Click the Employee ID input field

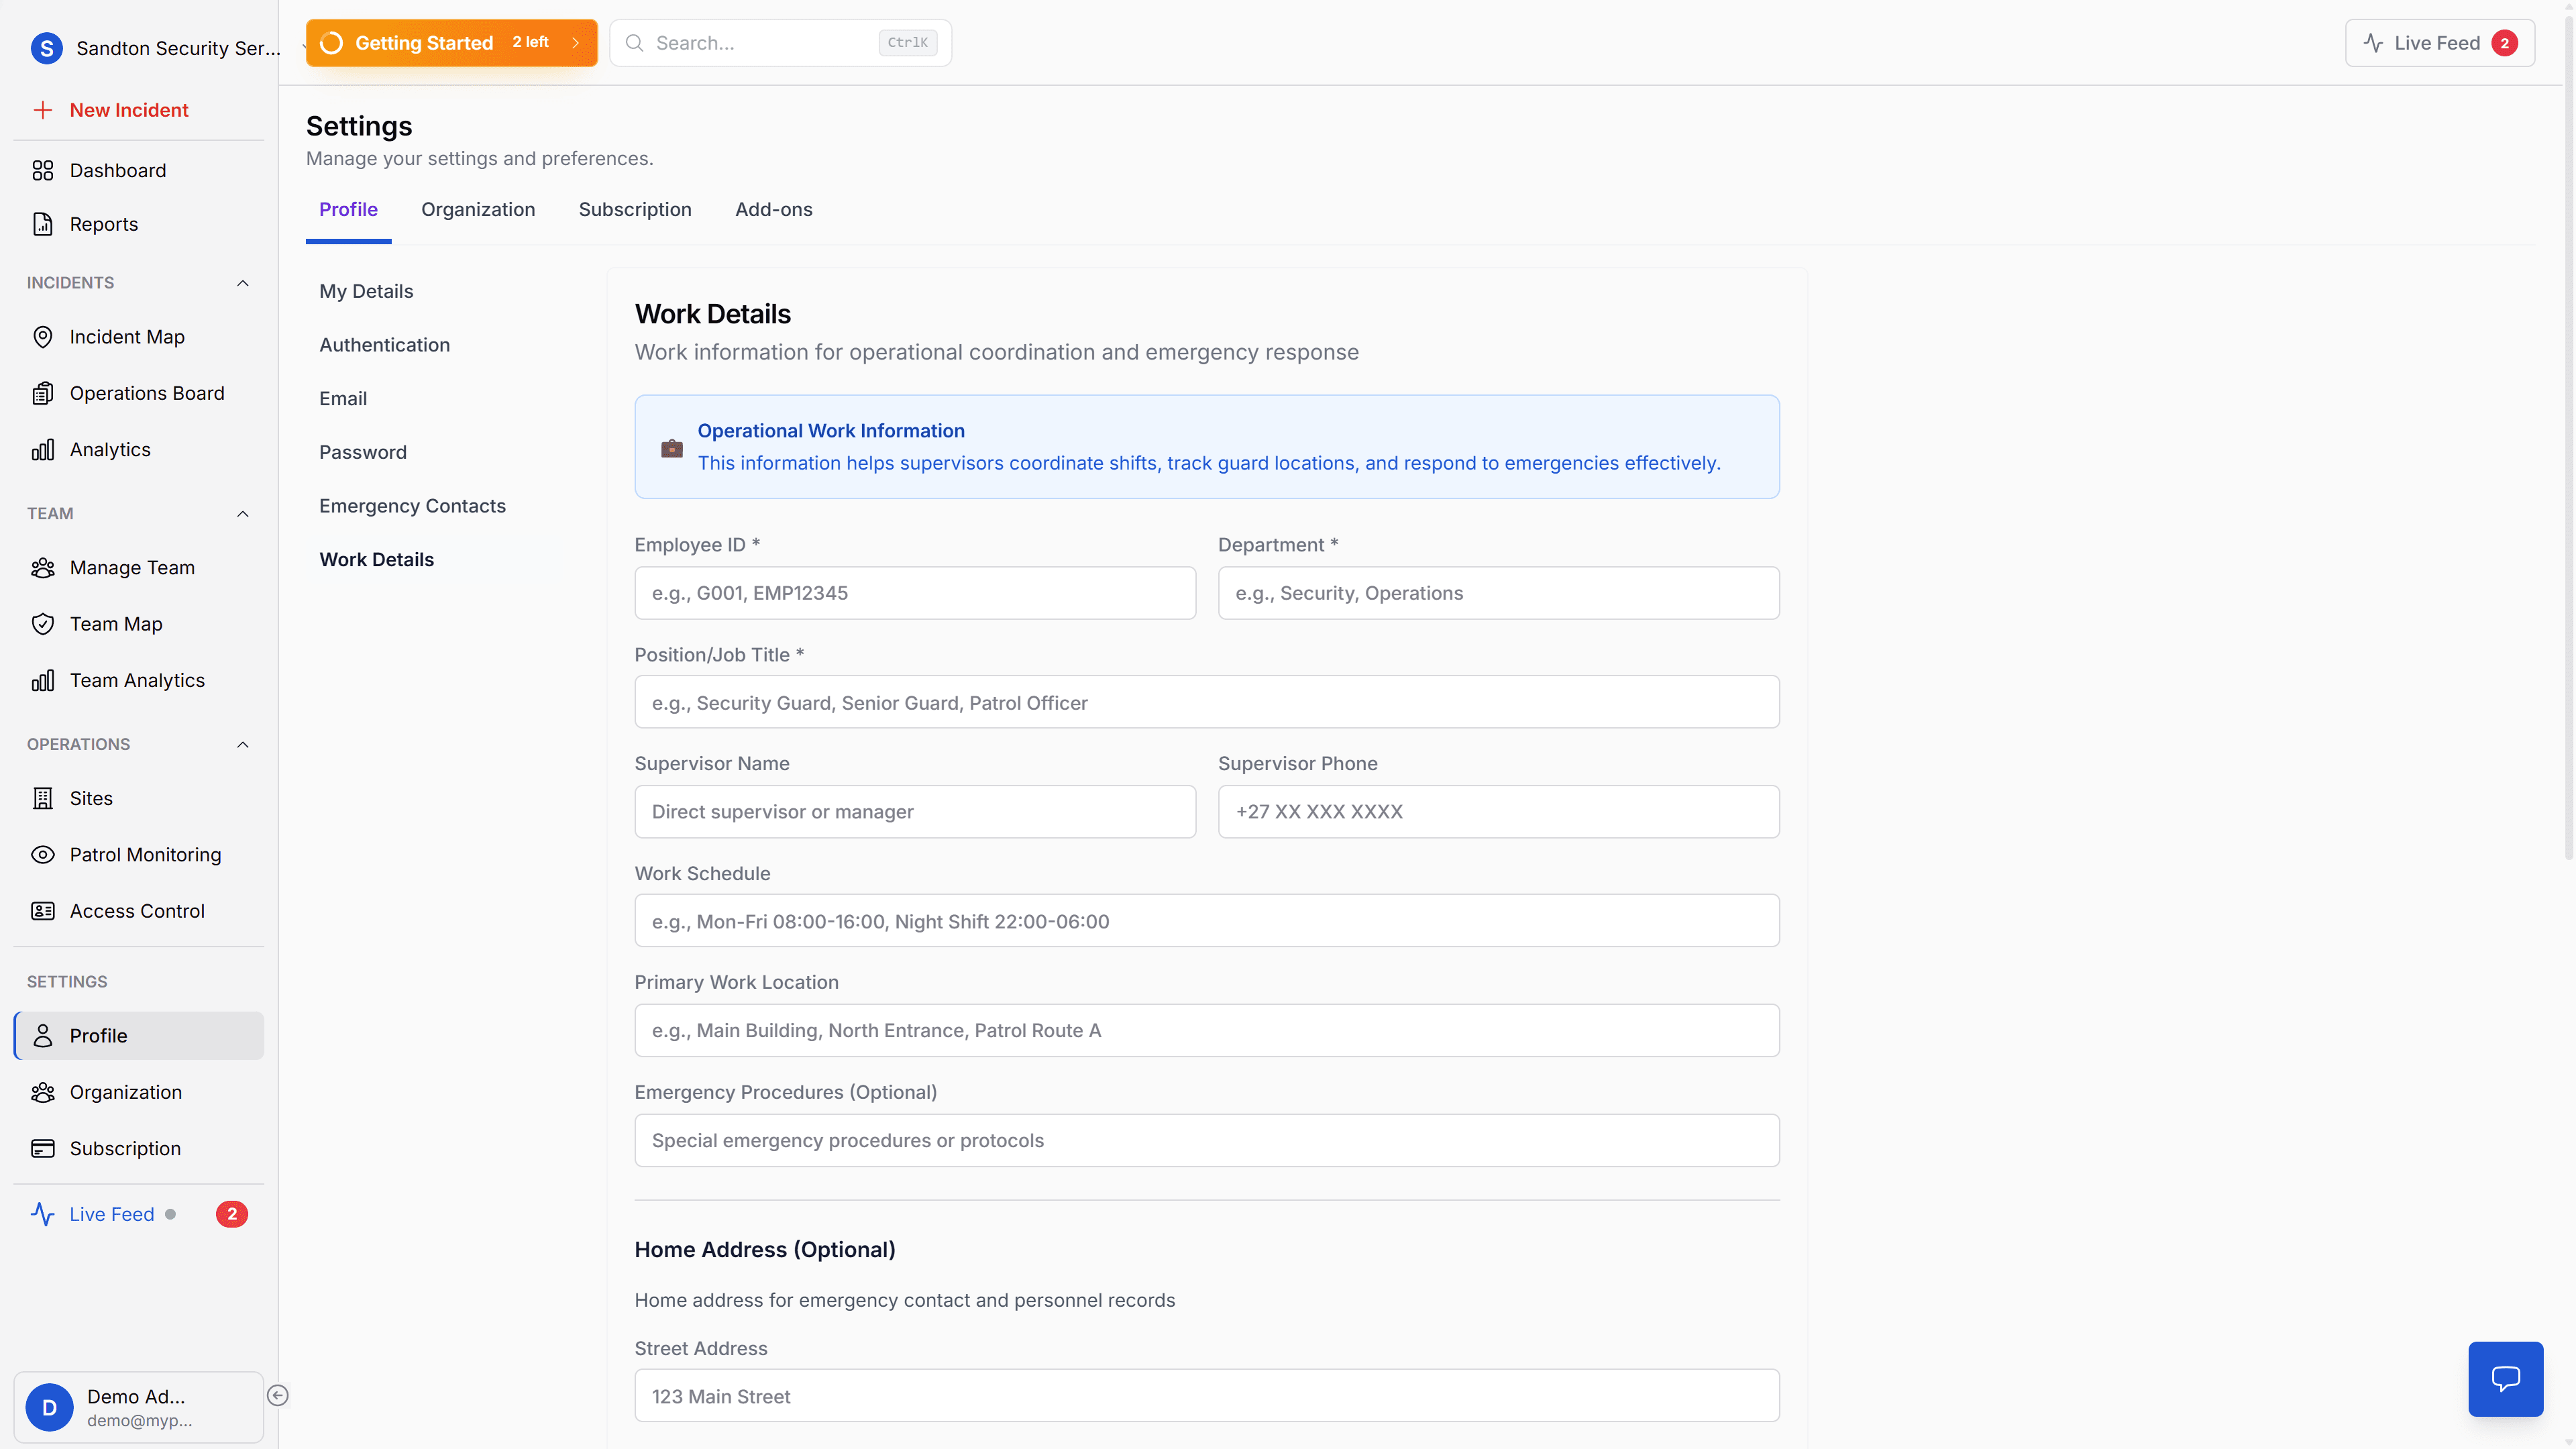pyautogui.click(x=915, y=593)
